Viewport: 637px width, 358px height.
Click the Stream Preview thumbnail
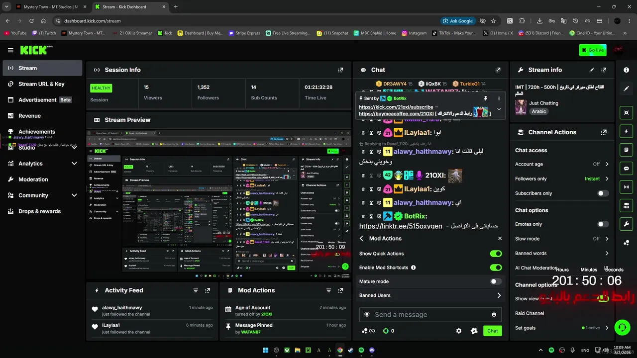[219, 205]
